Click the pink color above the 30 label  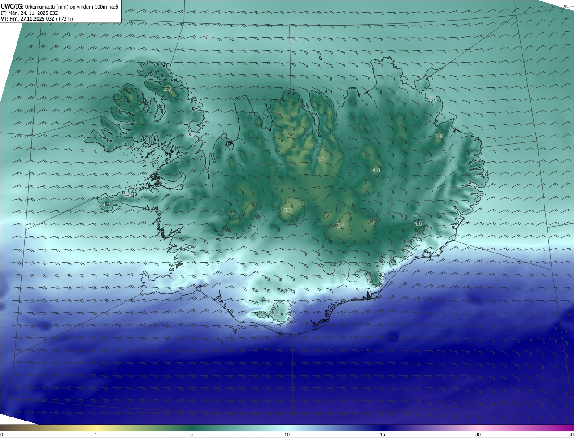[478, 428]
